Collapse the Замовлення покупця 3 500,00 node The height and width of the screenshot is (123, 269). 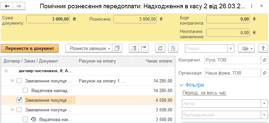pyautogui.click(x=12, y=110)
